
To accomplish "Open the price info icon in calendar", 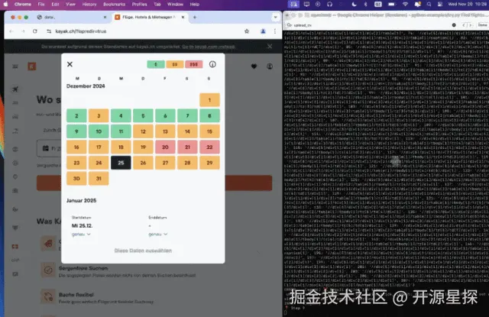I will (x=212, y=64).
